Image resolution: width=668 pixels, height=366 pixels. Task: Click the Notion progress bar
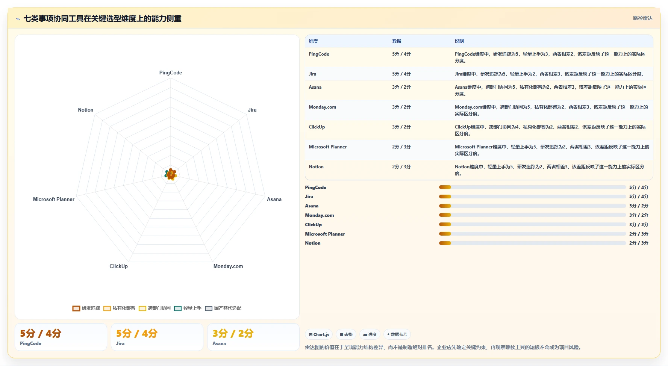[533, 243]
